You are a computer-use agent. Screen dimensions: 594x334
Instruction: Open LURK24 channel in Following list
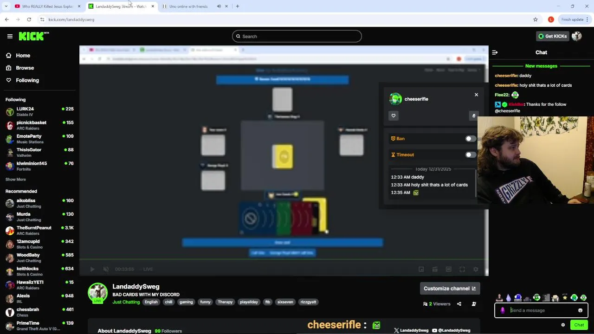point(39,111)
